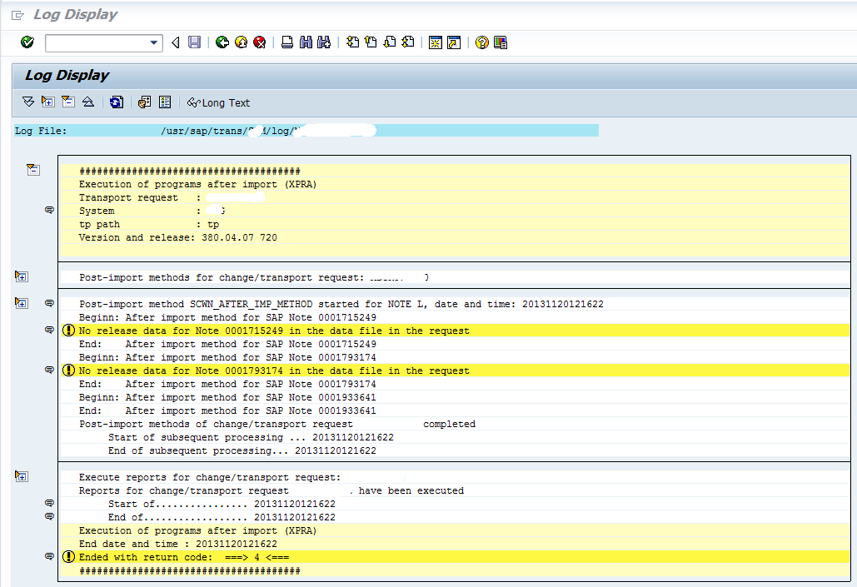Select the Version and release 380.04.07 720 line
The height and width of the screenshot is (587, 857).
pyautogui.click(x=455, y=237)
